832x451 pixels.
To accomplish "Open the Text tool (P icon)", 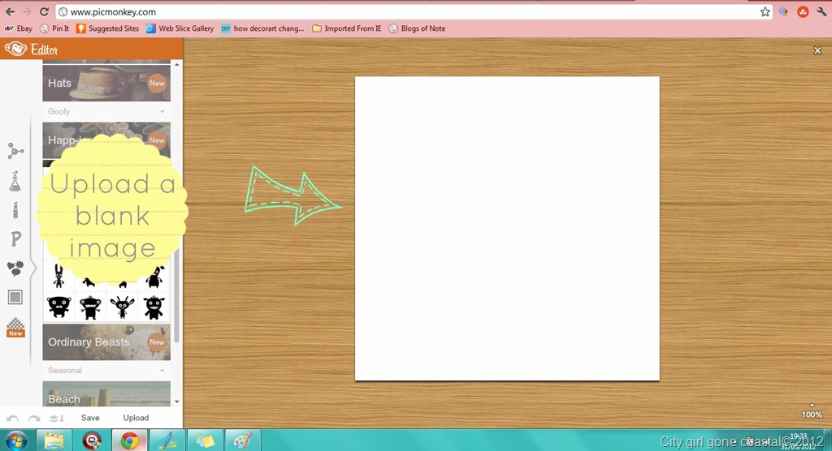I will coord(16,239).
